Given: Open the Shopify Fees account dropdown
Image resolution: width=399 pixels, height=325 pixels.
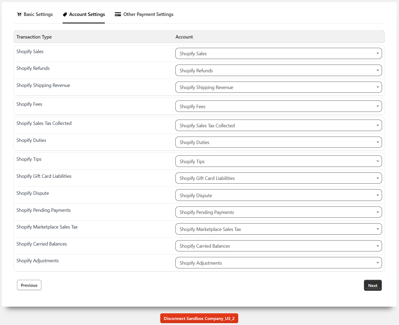Looking at the screenshot, I should coord(279,106).
